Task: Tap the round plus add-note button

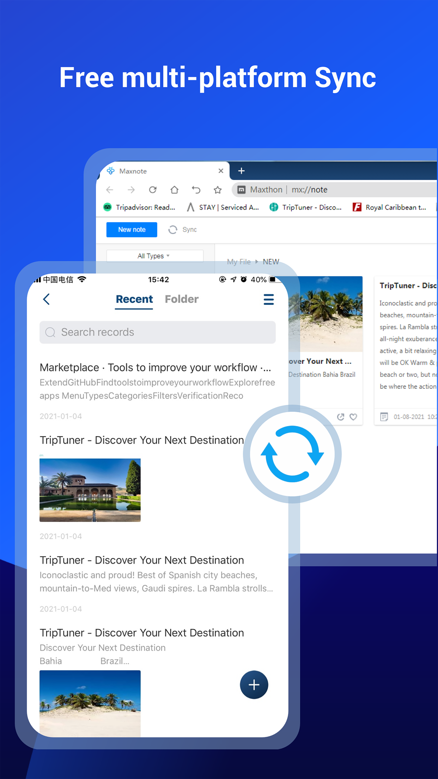Action: point(254,685)
